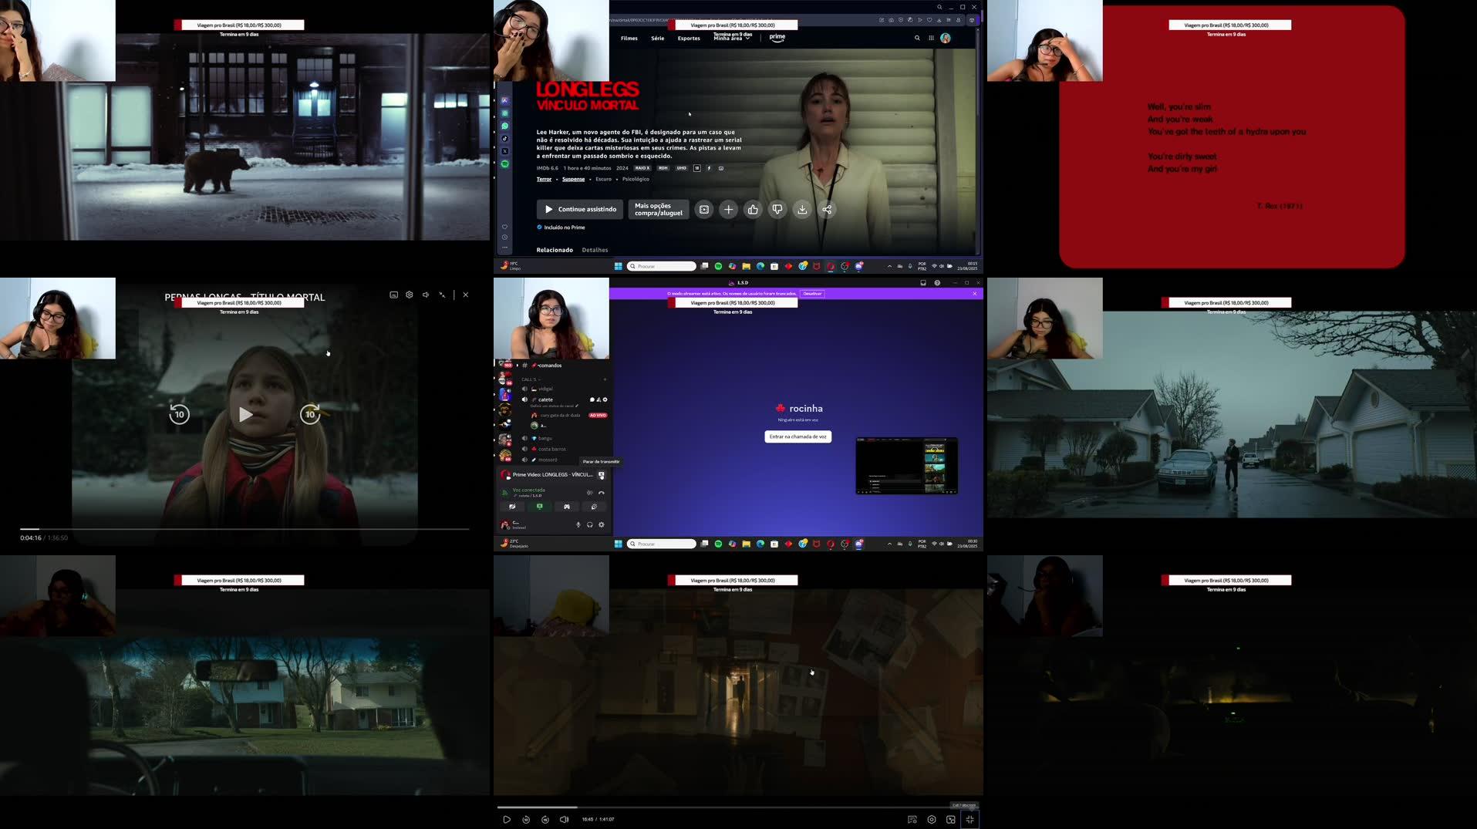Toggle the Discord camera button
Image resolution: width=1477 pixels, height=829 pixels.
pos(512,507)
